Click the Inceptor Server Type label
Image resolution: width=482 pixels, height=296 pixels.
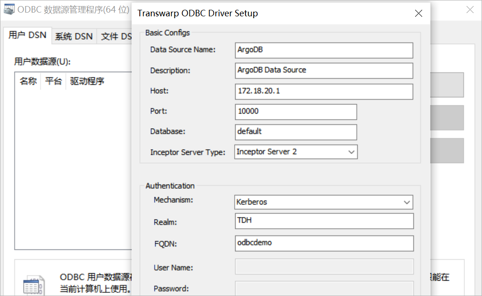187,152
